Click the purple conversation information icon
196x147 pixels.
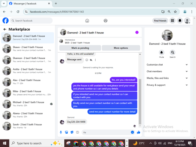[x=137, y=32]
